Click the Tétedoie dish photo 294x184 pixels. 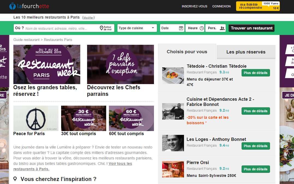click(173, 76)
